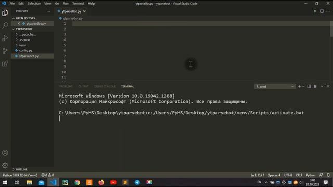
Task: Open Google Chrome from taskbar
Action: pos(78,182)
